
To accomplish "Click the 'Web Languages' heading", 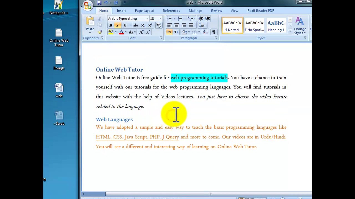I will tap(114, 119).
